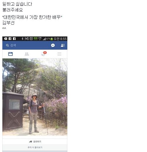
Task: Open the hiking photo of the woman
Action: click(35, 97)
